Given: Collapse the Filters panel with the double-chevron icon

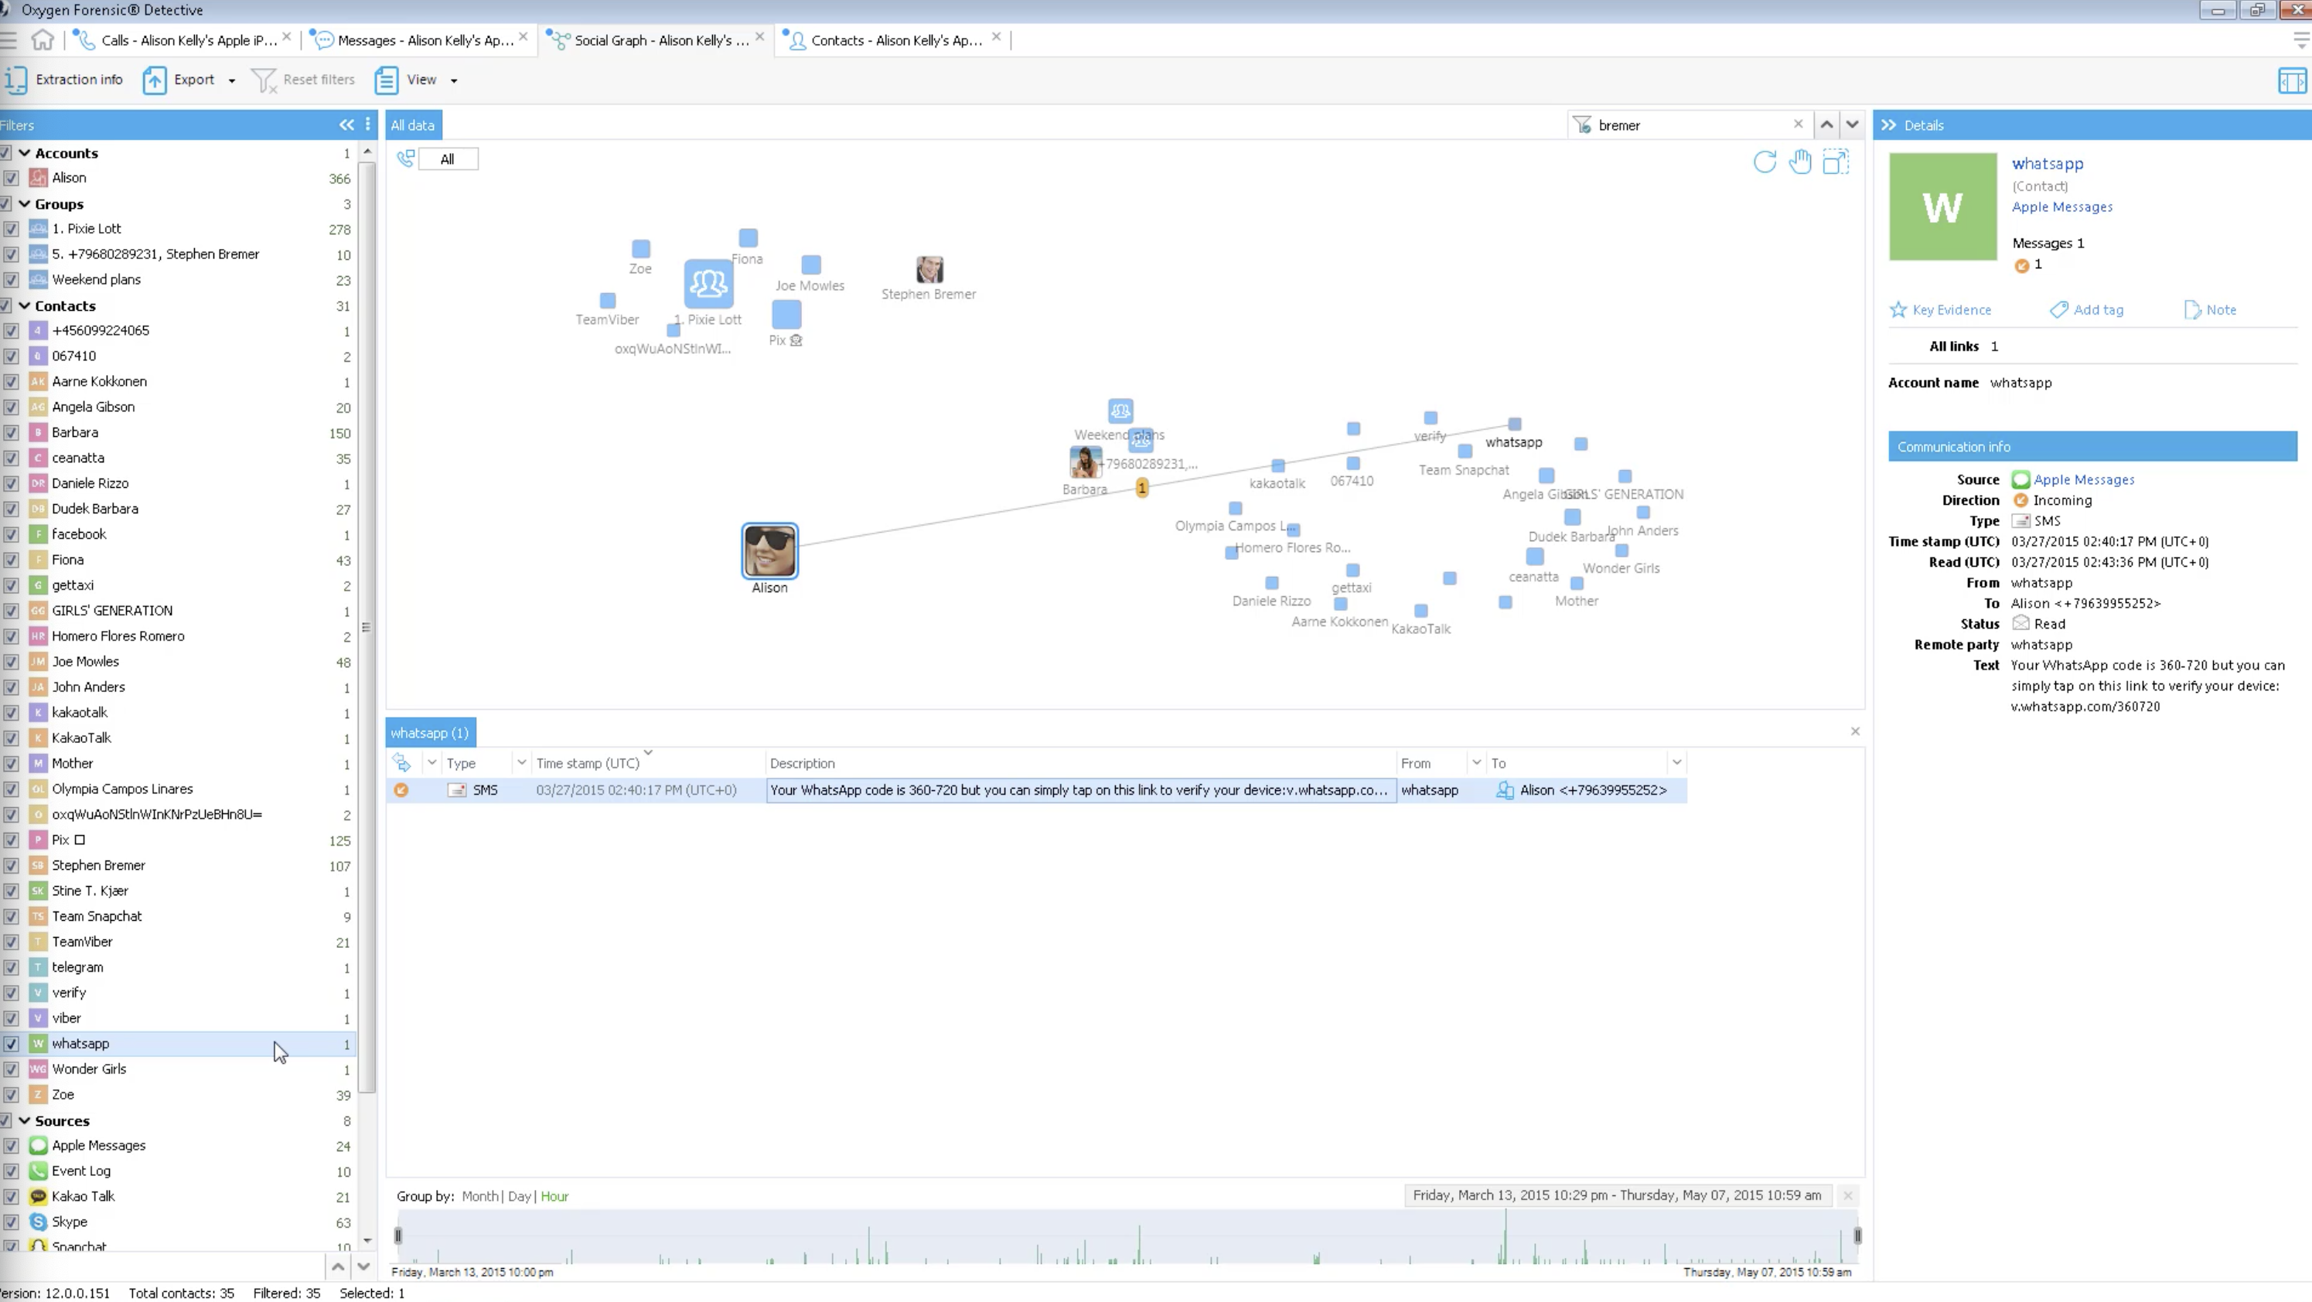Looking at the screenshot, I should pos(346,124).
